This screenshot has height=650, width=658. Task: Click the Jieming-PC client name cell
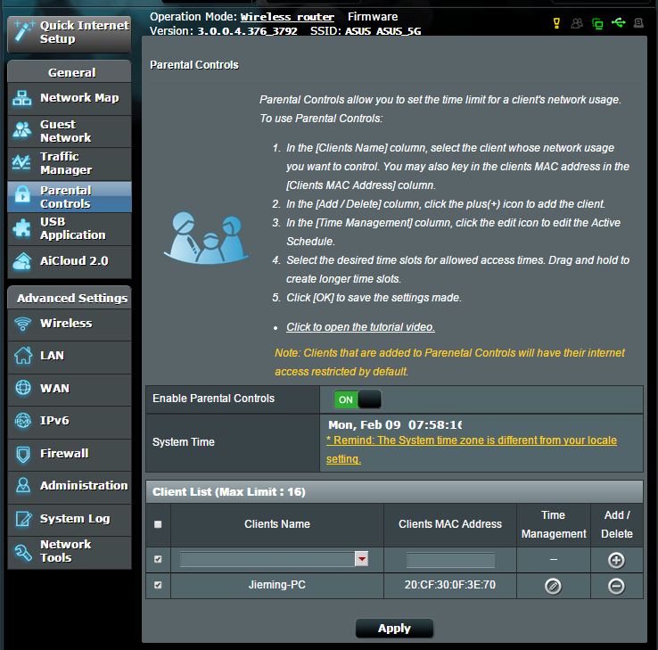point(277,585)
